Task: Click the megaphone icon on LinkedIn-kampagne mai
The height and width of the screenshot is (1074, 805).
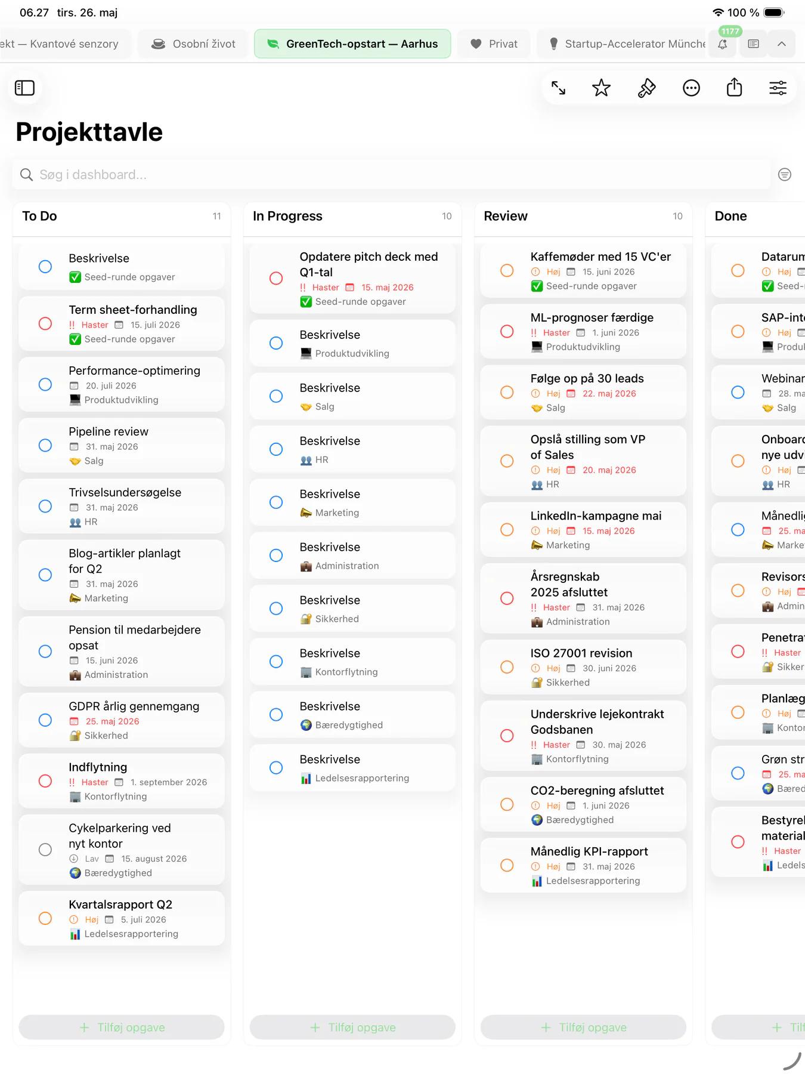Action: point(537,545)
